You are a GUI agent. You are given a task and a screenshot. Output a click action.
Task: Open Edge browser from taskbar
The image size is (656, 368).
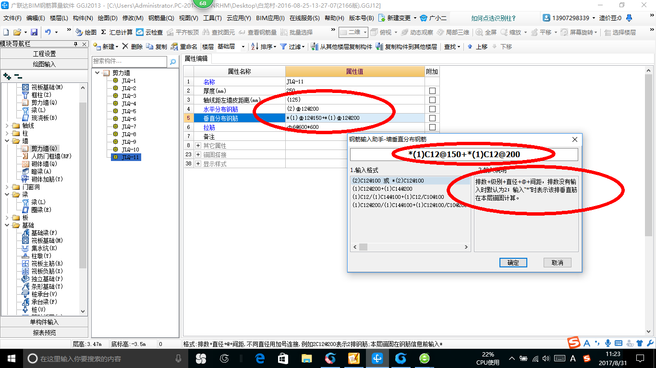pos(260,358)
